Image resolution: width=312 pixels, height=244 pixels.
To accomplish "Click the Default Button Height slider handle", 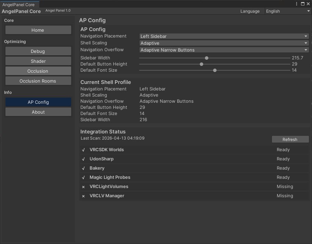I will 201,64.
